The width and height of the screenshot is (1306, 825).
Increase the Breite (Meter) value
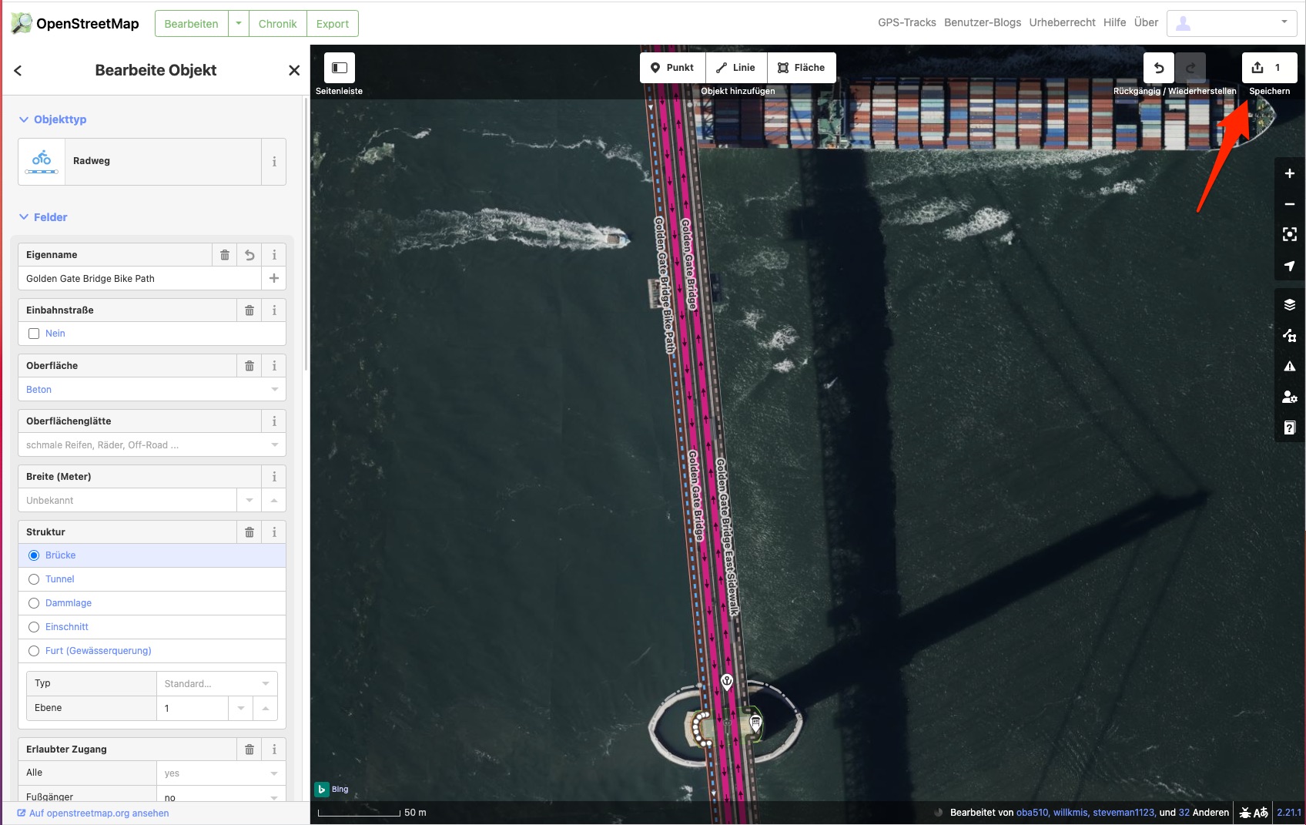274,500
